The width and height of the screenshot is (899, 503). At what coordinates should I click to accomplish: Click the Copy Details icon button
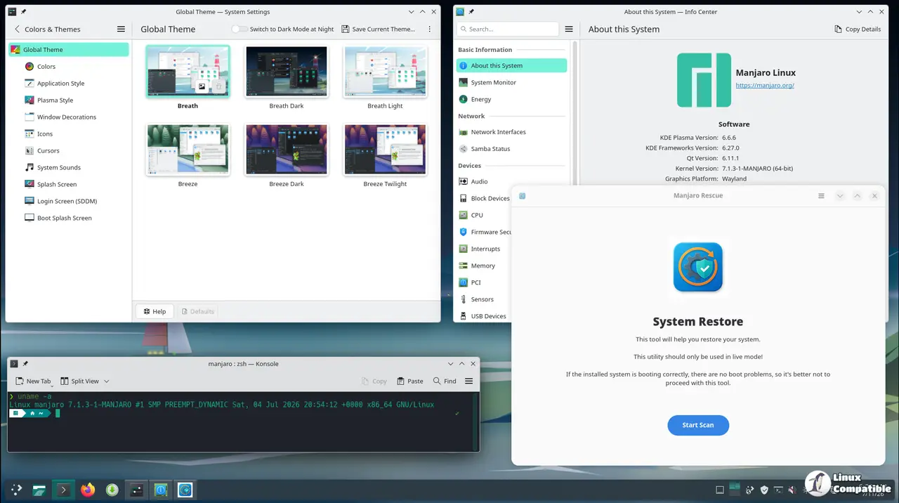[838, 30]
